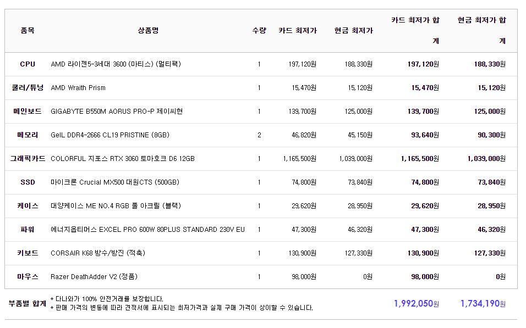Click the memory quantity value 2
The height and width of the screenshot is (328, 526).
tap(259, 135)
